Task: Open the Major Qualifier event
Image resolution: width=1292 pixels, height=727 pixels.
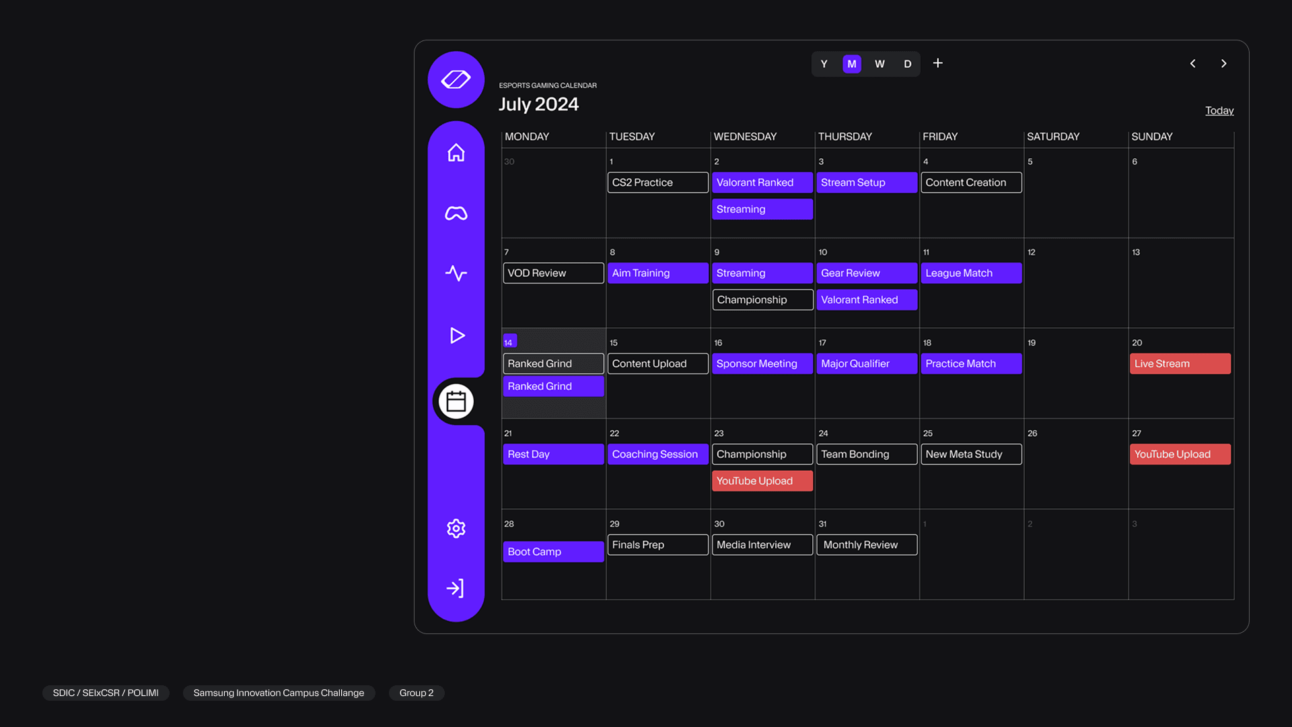Action: pos(866,363)
